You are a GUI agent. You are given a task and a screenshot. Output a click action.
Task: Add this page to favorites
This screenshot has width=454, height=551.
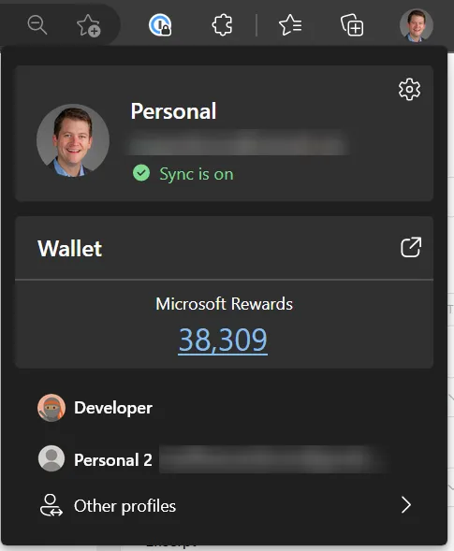tap(88, 25)
